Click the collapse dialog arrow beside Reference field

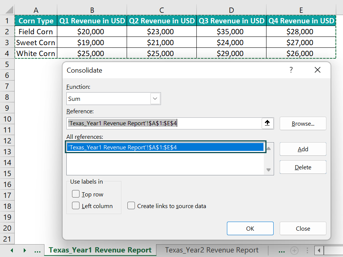(268, 123)
